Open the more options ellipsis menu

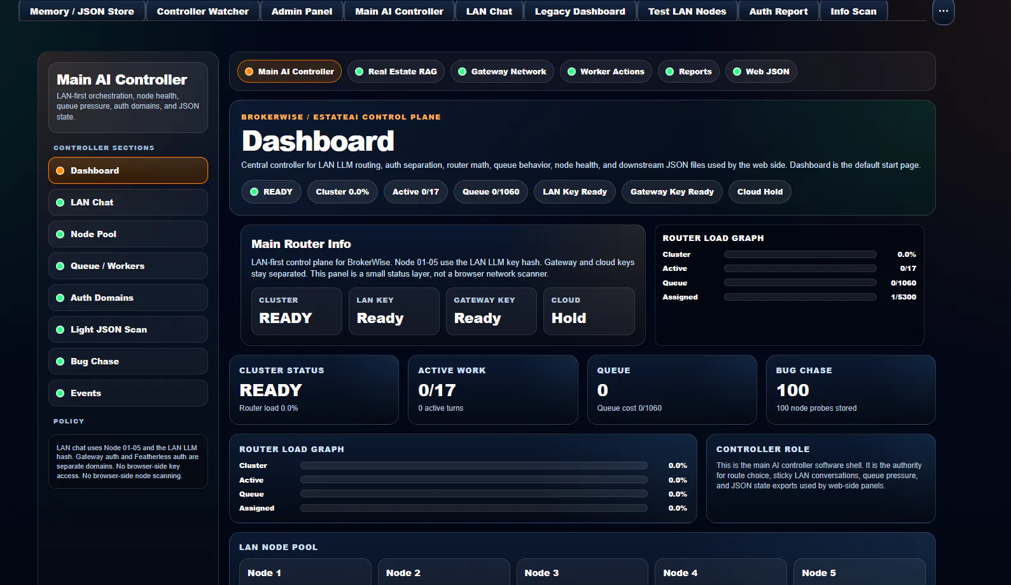pyautogui.click(x=943, y=11)
